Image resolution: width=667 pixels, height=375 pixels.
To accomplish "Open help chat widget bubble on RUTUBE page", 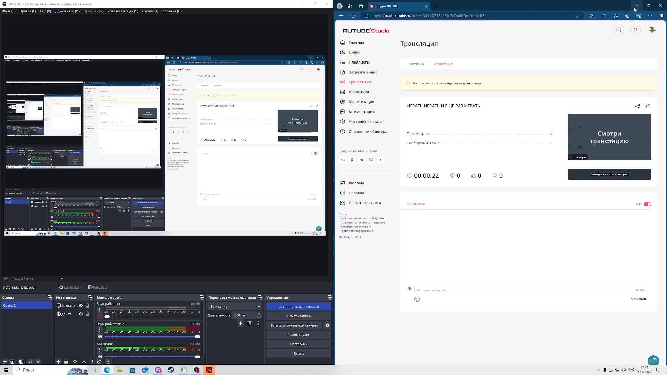I will point(653,360).
